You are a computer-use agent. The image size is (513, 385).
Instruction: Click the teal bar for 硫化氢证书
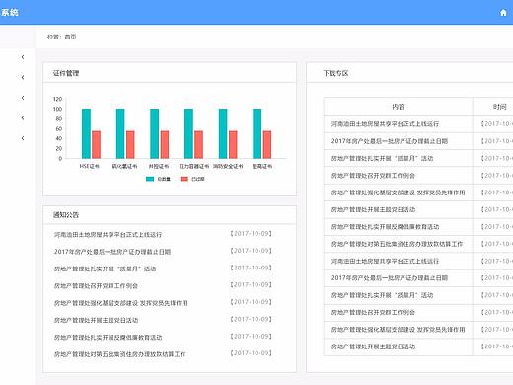[x=120, y=133]
